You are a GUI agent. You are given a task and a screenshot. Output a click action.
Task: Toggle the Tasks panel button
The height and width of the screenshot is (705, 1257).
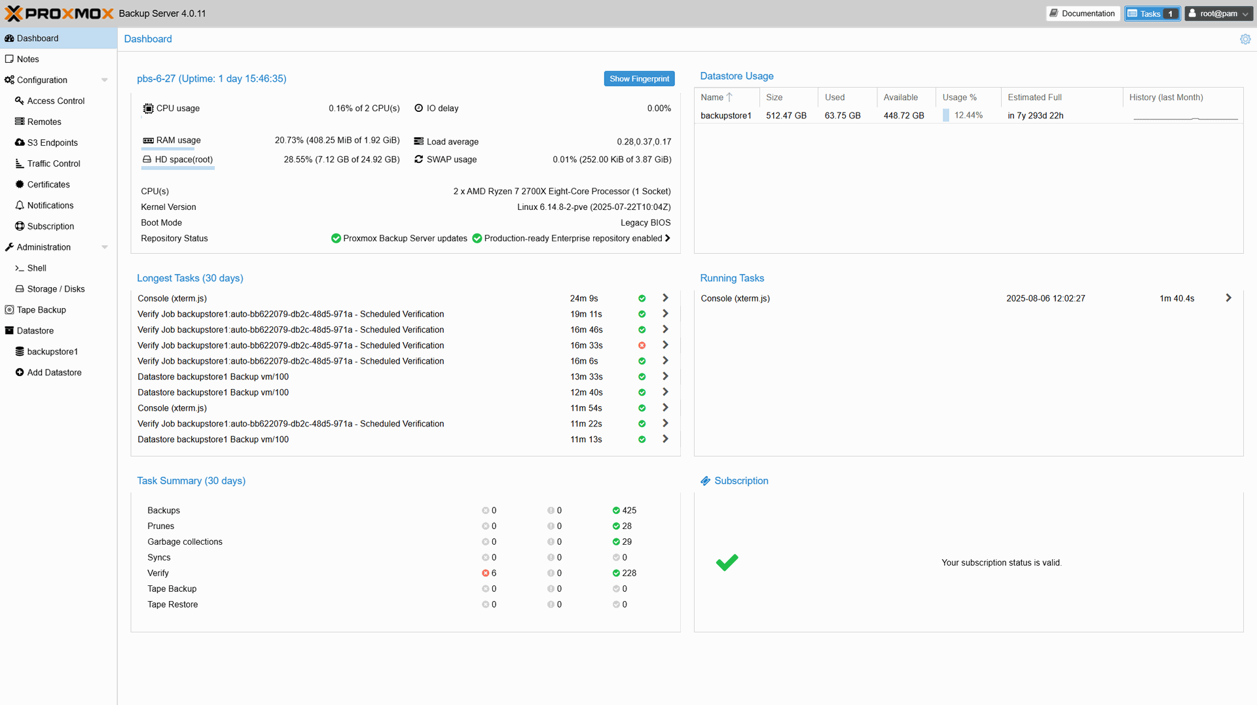coord(1152,14)
